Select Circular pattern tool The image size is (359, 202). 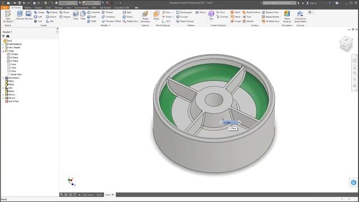click(182, 17)
